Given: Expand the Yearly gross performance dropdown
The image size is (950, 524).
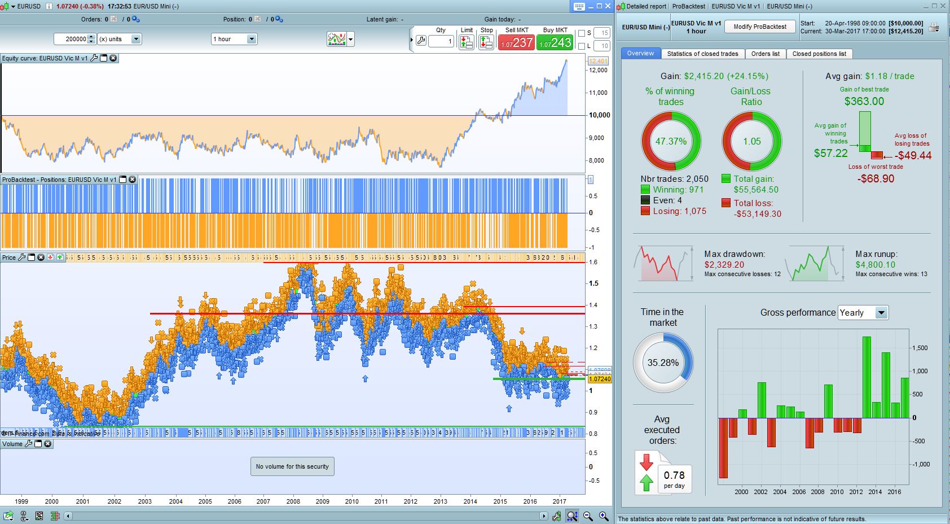Looking at the screenshot, I should (x=881, y=313).
